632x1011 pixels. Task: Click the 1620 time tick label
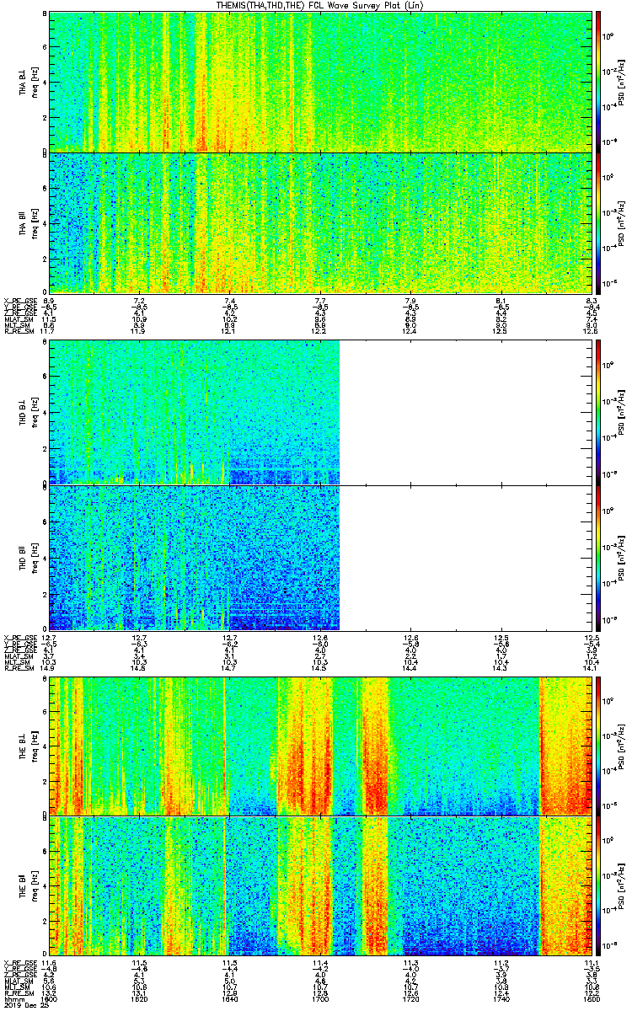click(140, 998)
